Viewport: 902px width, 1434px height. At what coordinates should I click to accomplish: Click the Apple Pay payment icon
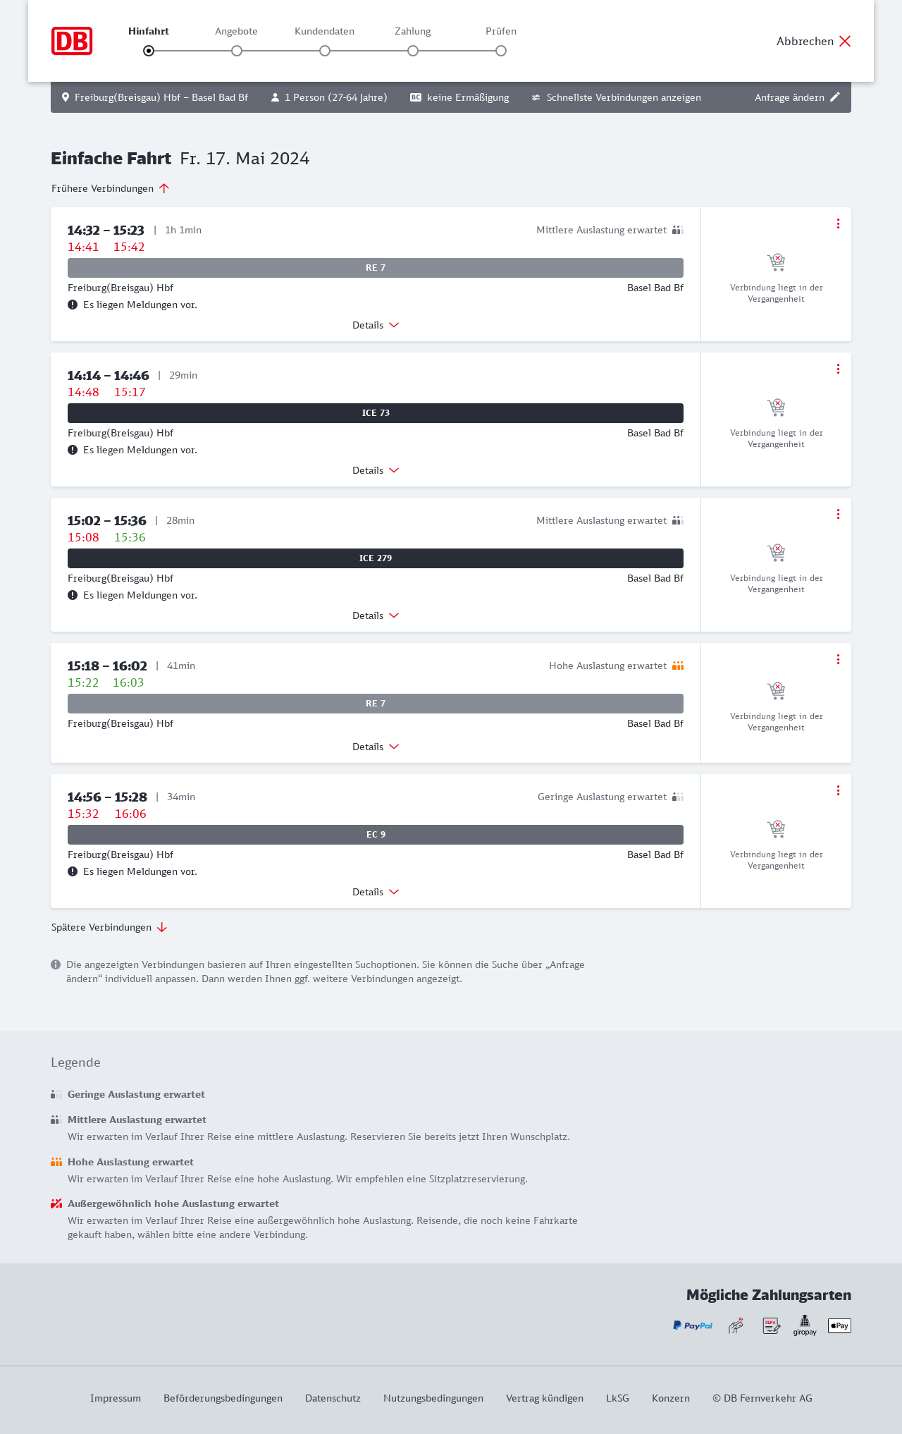coord(839,1325)
